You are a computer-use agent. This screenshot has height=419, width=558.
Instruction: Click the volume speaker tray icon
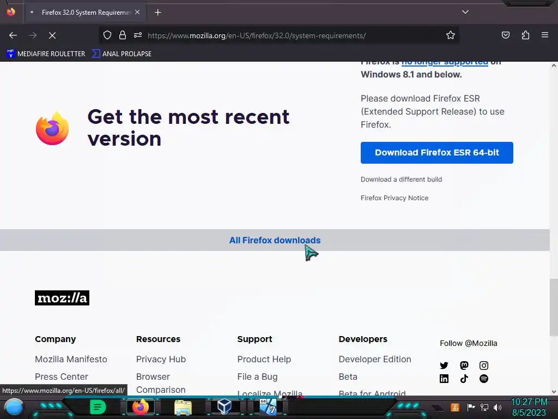pyautogui.click(x=498, y=407)
